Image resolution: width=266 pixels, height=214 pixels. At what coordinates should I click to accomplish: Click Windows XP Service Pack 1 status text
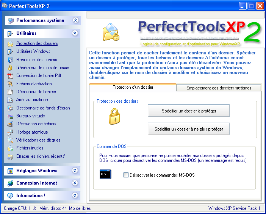pos(234,208)
